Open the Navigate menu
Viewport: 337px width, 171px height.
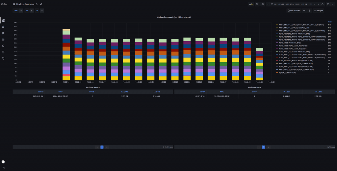pyautogui.click(x=319, y=11)
